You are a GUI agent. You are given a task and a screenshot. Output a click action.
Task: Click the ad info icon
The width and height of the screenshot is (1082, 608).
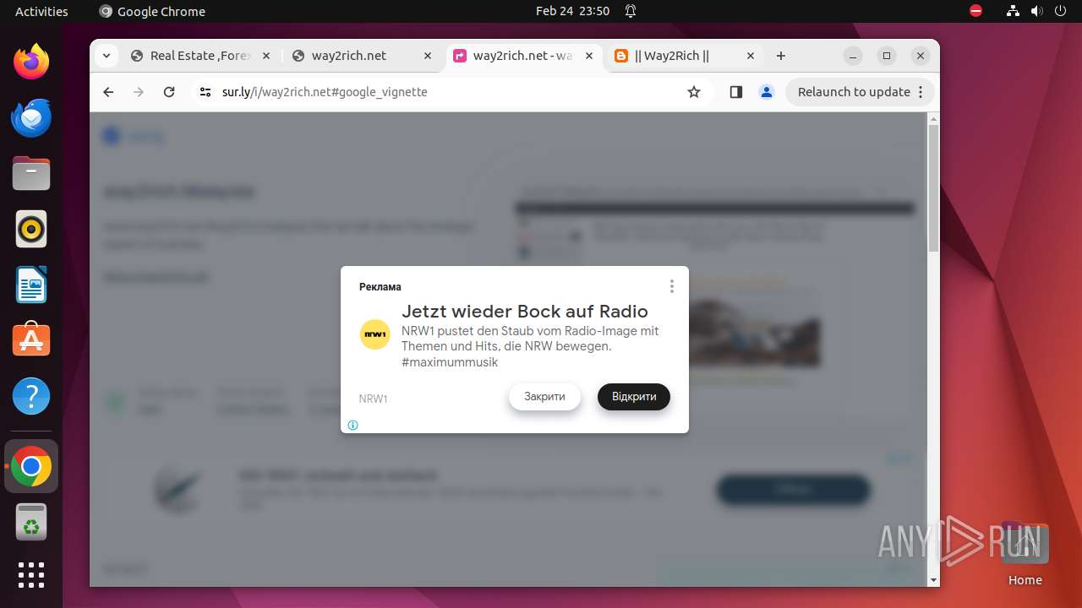coord(352,425)
